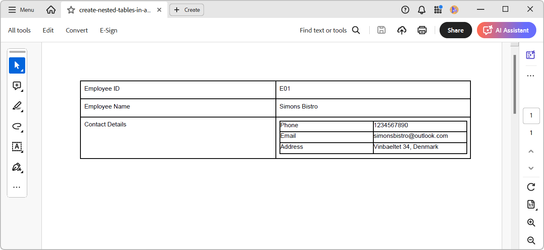Click the Employee ID cell

(178, 90)
